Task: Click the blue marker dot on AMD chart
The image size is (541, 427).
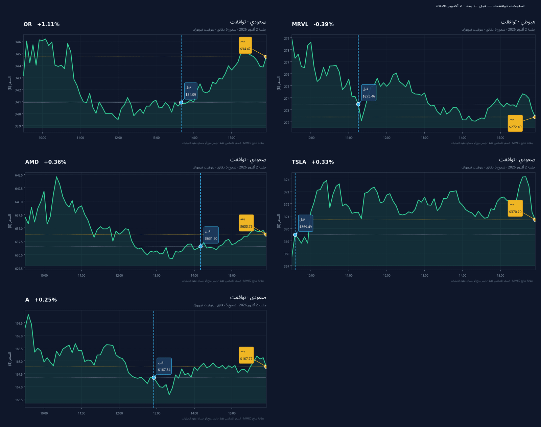Action: tap(201, 247)
